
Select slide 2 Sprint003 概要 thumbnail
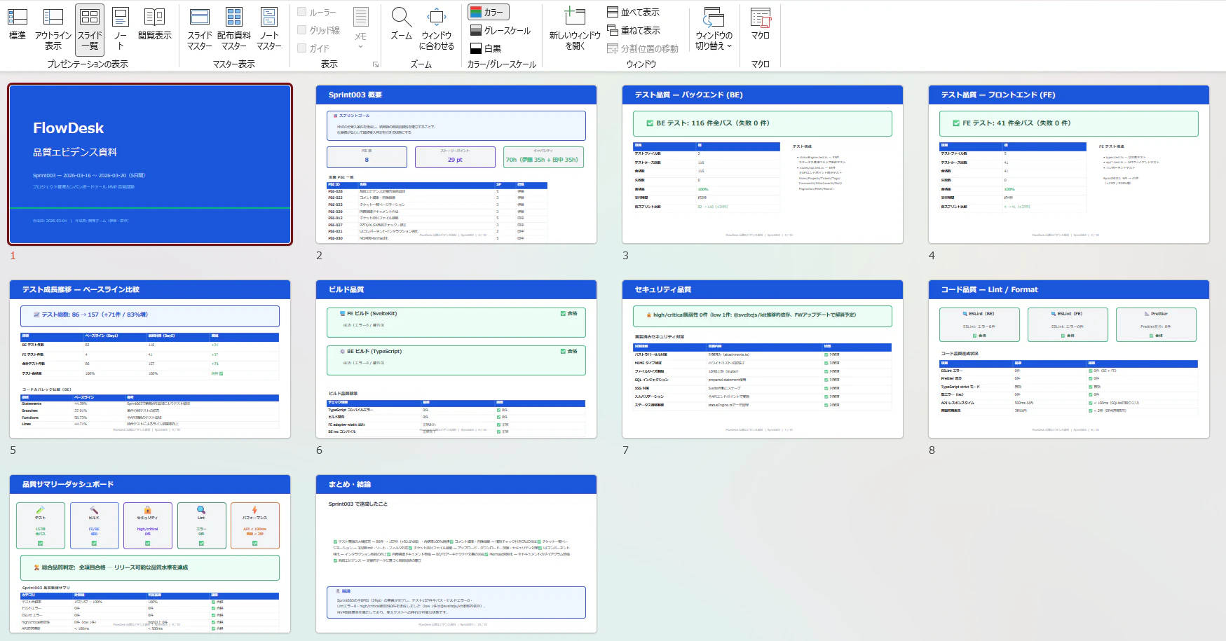456,165
